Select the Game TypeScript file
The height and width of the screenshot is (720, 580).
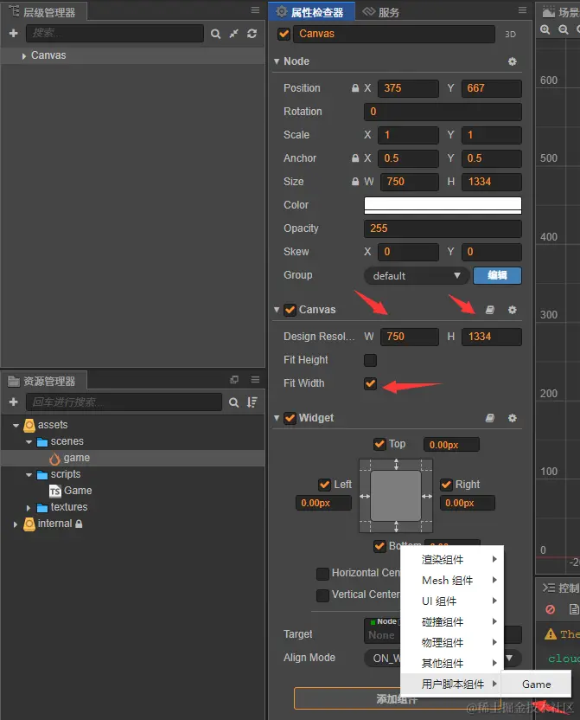[71, 491]
